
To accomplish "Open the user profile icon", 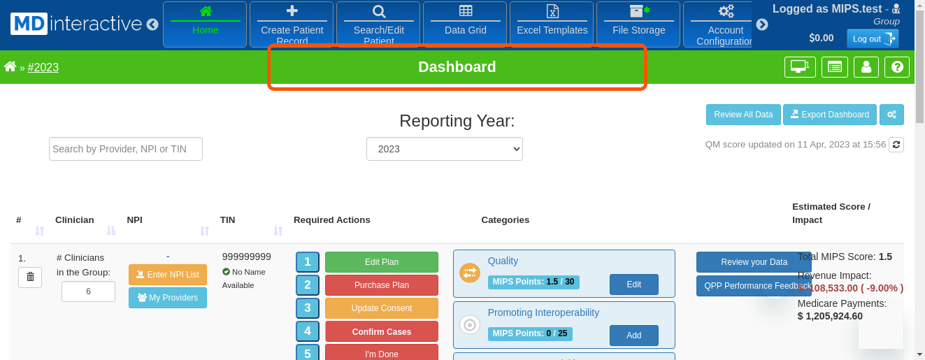I will (866, 67).
